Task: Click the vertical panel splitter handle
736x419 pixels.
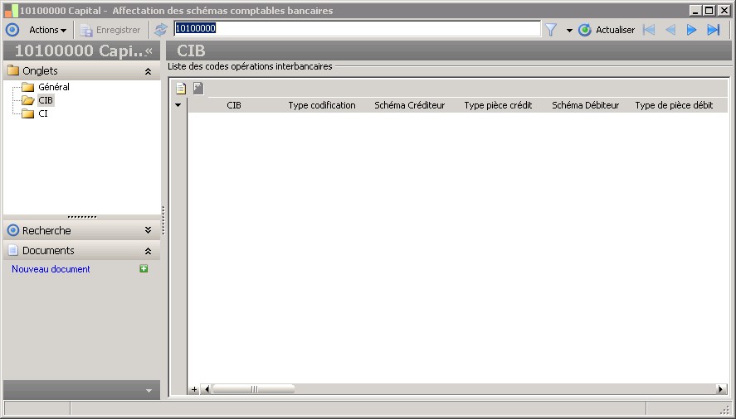Action: click(x=163, y=220)
